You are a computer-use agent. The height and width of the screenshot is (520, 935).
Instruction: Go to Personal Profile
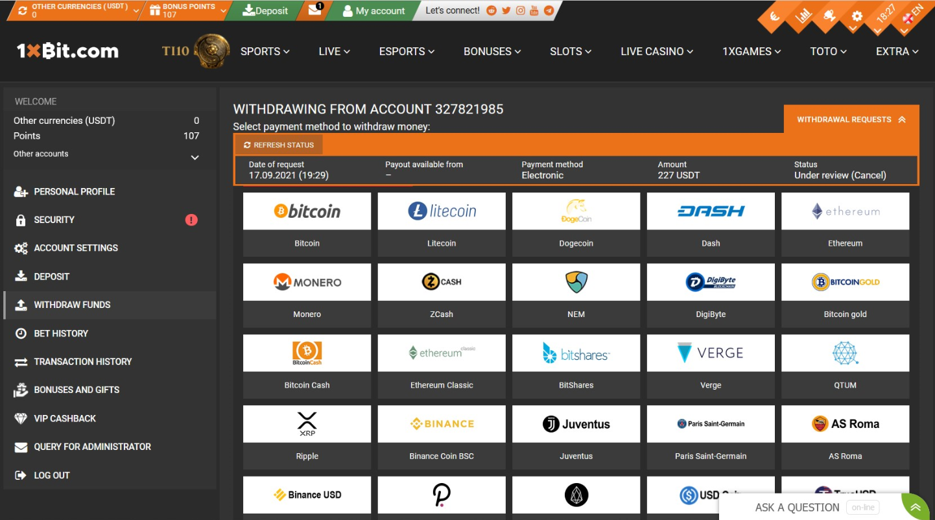pos(110,192)
